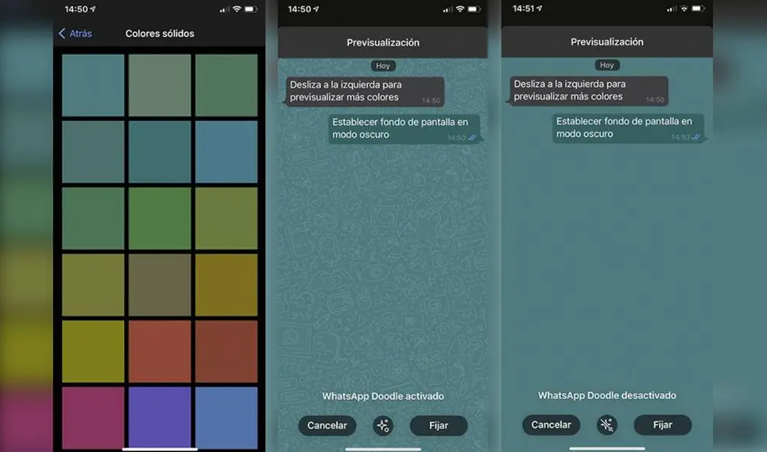This screenshot has height=452, width=767.
Task: Choose the bottom-row blue color swatch
Action: click(x=226, y=418)
